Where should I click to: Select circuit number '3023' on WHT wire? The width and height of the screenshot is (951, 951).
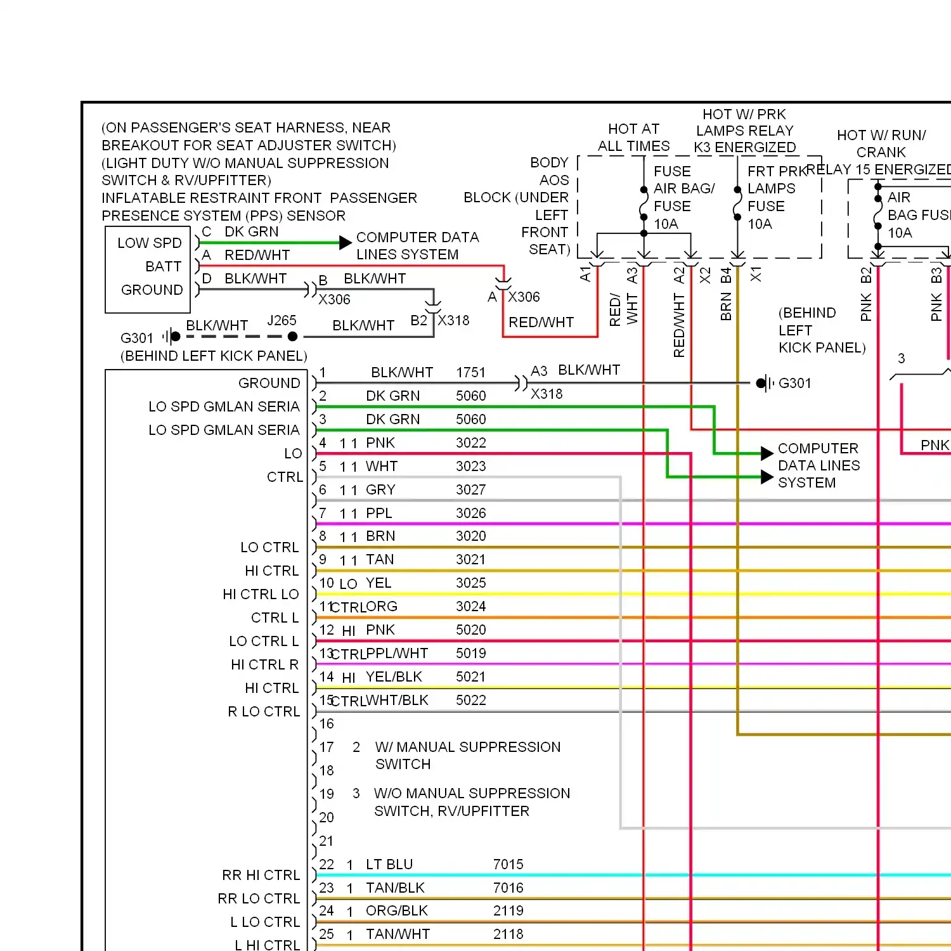coord(471,466)
